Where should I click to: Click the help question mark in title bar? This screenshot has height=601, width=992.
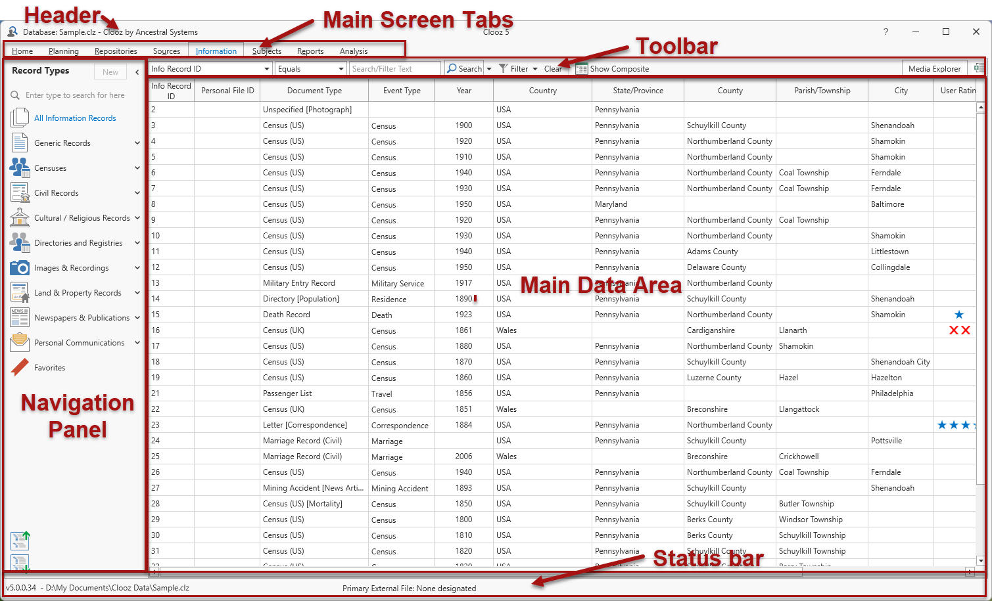(x=886, y=32)
